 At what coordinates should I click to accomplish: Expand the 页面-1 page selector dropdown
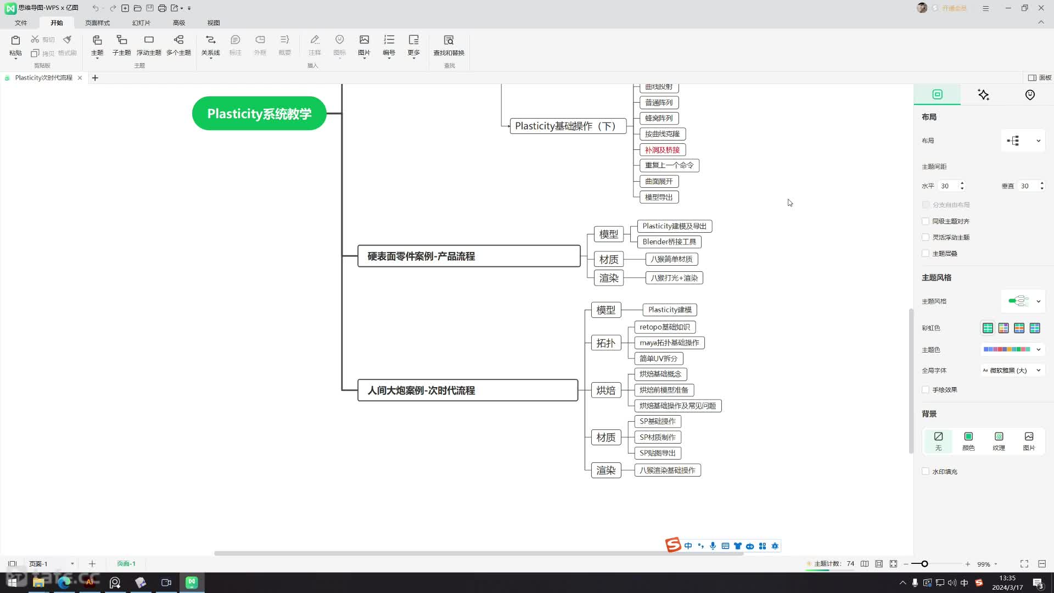click(72, 564)
